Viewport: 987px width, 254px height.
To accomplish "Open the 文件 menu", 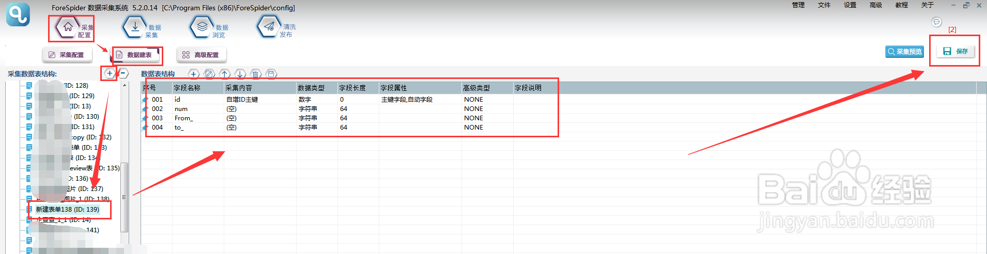I will (824, 5).
